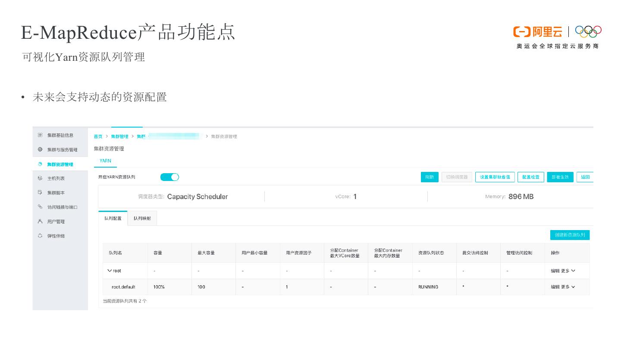Switch to the 队列映射 tab
Viewport: 621px width, 349px height.
[142, 218]
